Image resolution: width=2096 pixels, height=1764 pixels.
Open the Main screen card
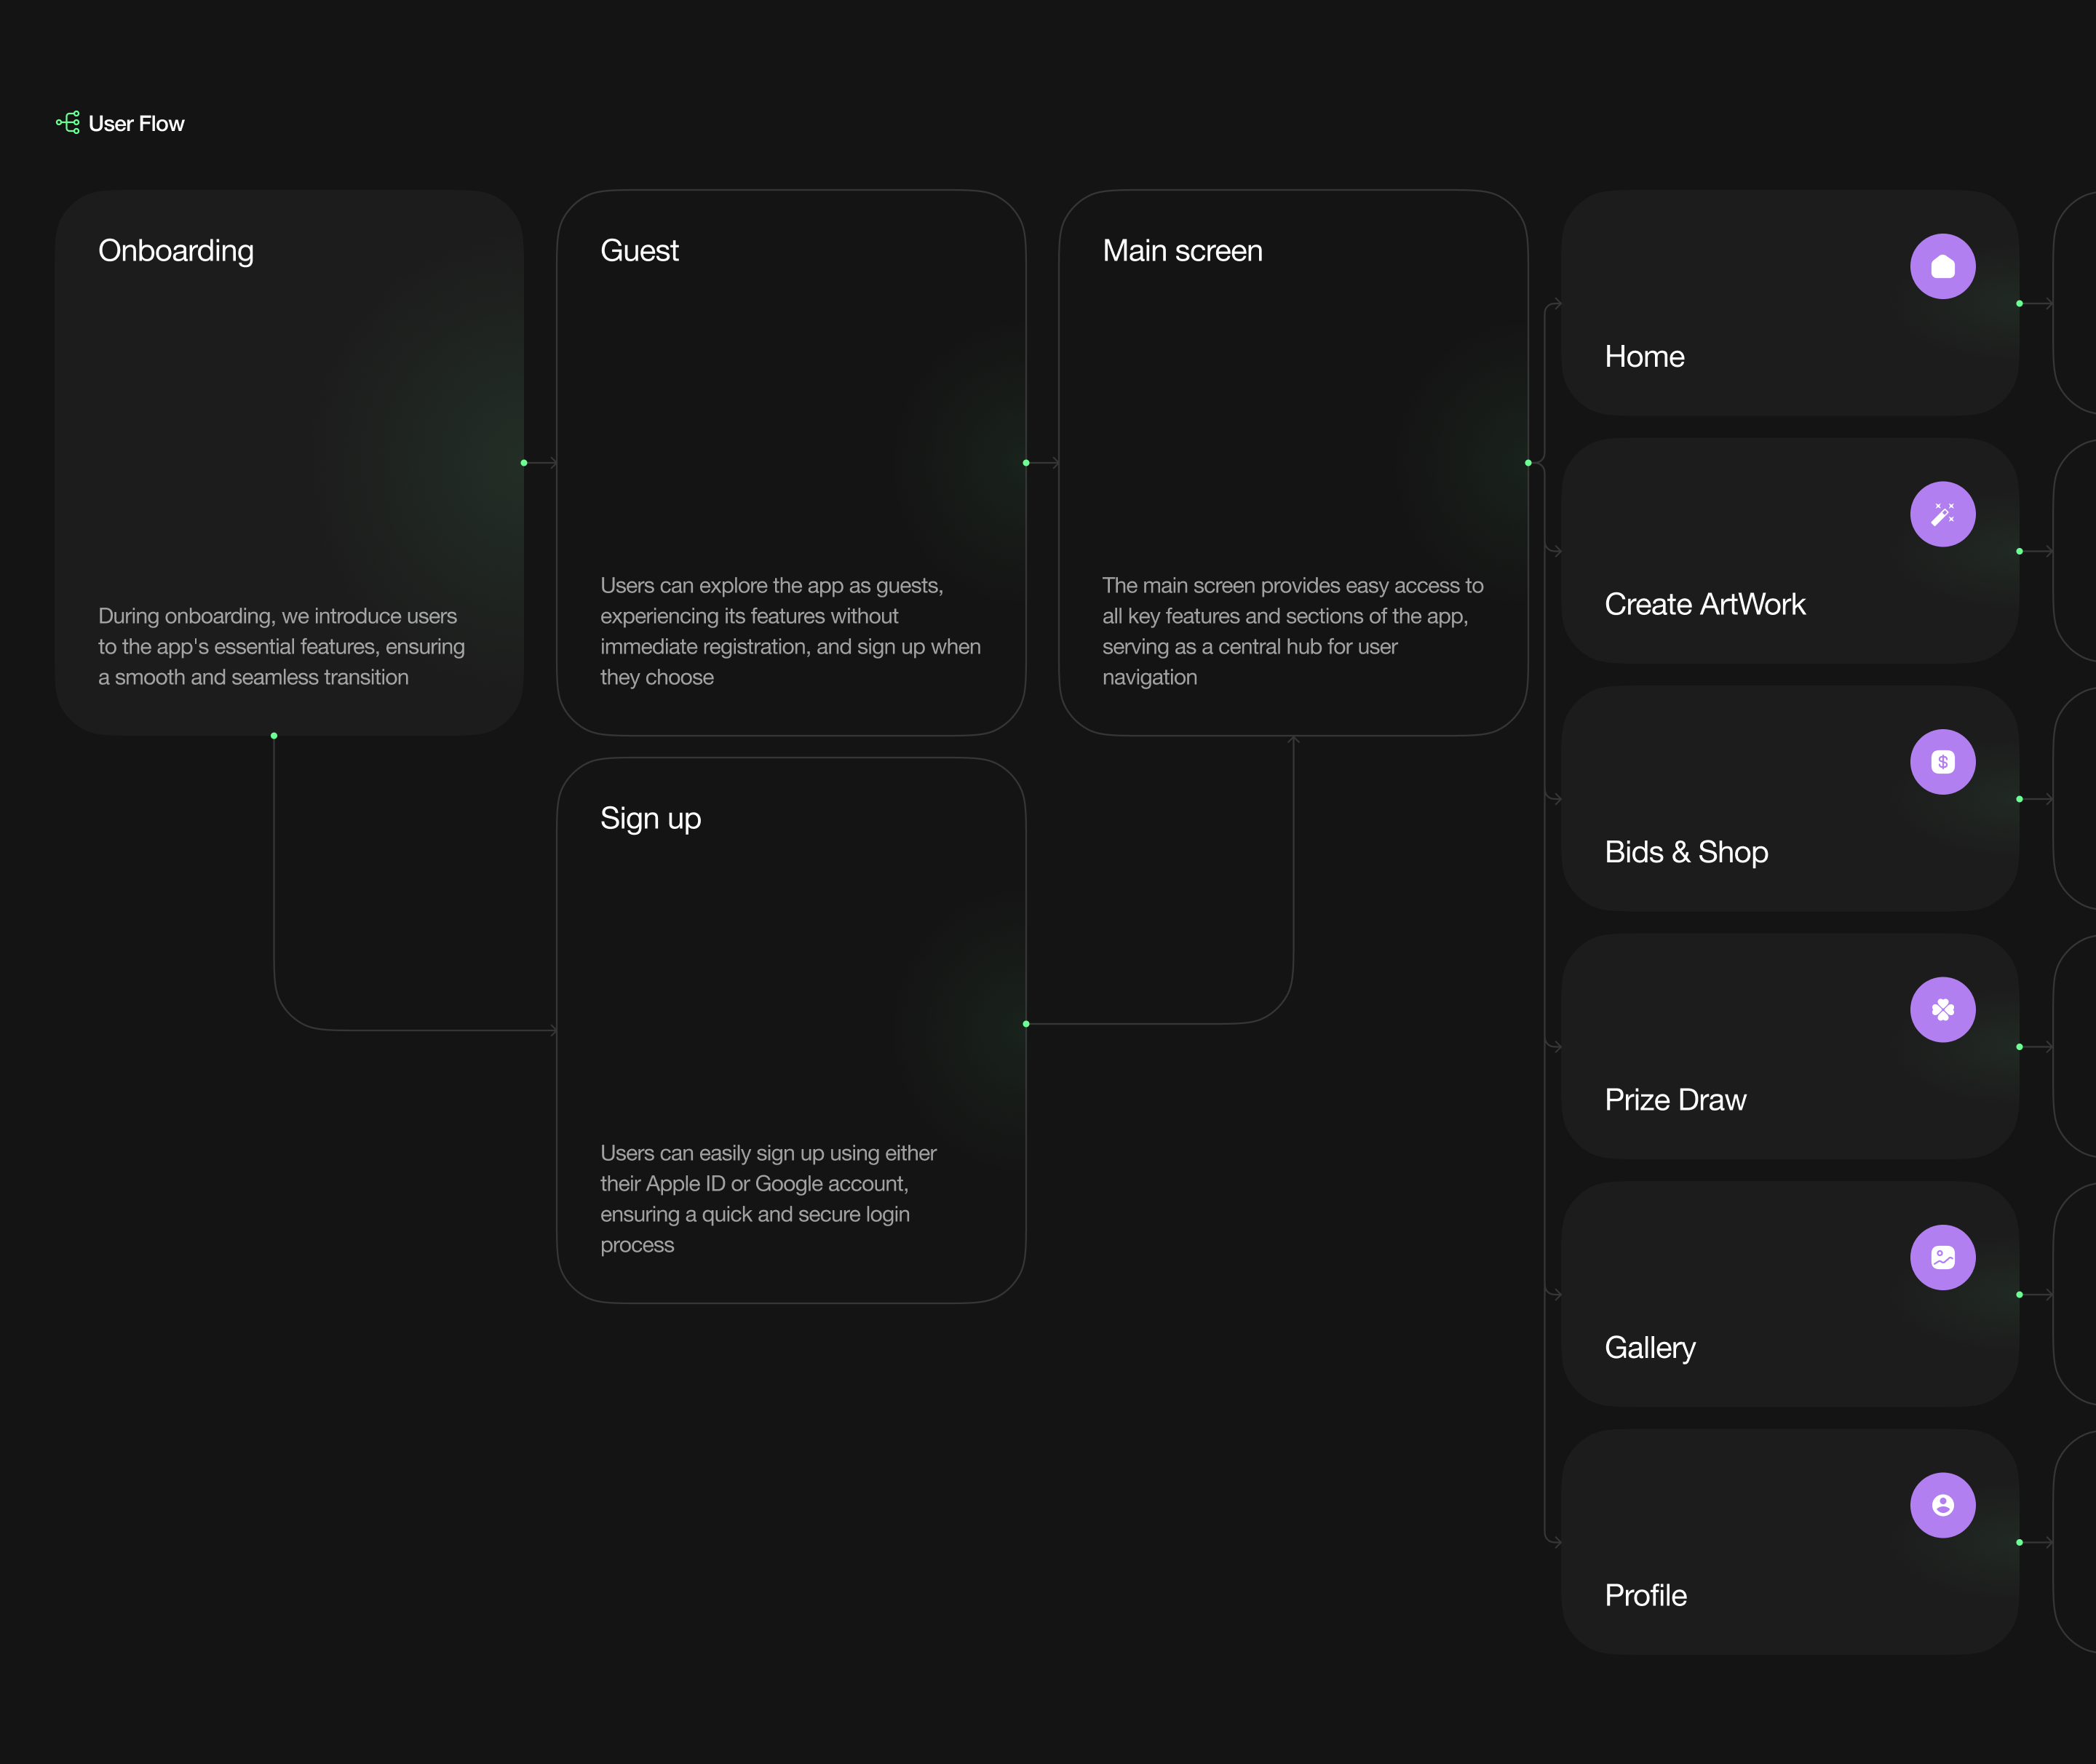coord(1292,462)
